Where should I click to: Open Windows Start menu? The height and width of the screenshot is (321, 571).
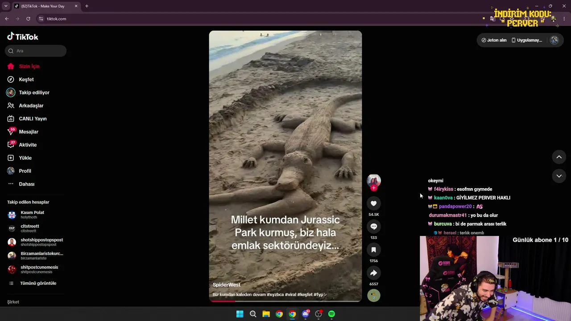pyautogui.click(x=240, y=314)
